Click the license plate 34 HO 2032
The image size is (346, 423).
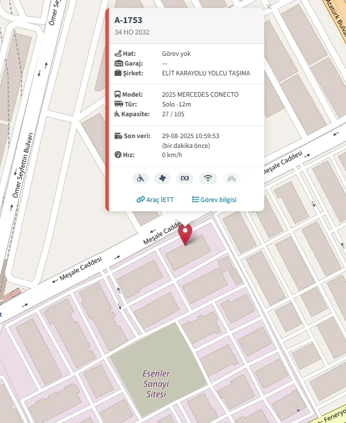point(132,32)
